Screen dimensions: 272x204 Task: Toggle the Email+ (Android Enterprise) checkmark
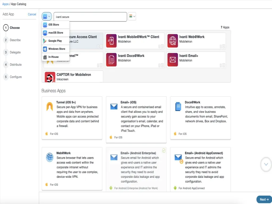coord(164,151)
